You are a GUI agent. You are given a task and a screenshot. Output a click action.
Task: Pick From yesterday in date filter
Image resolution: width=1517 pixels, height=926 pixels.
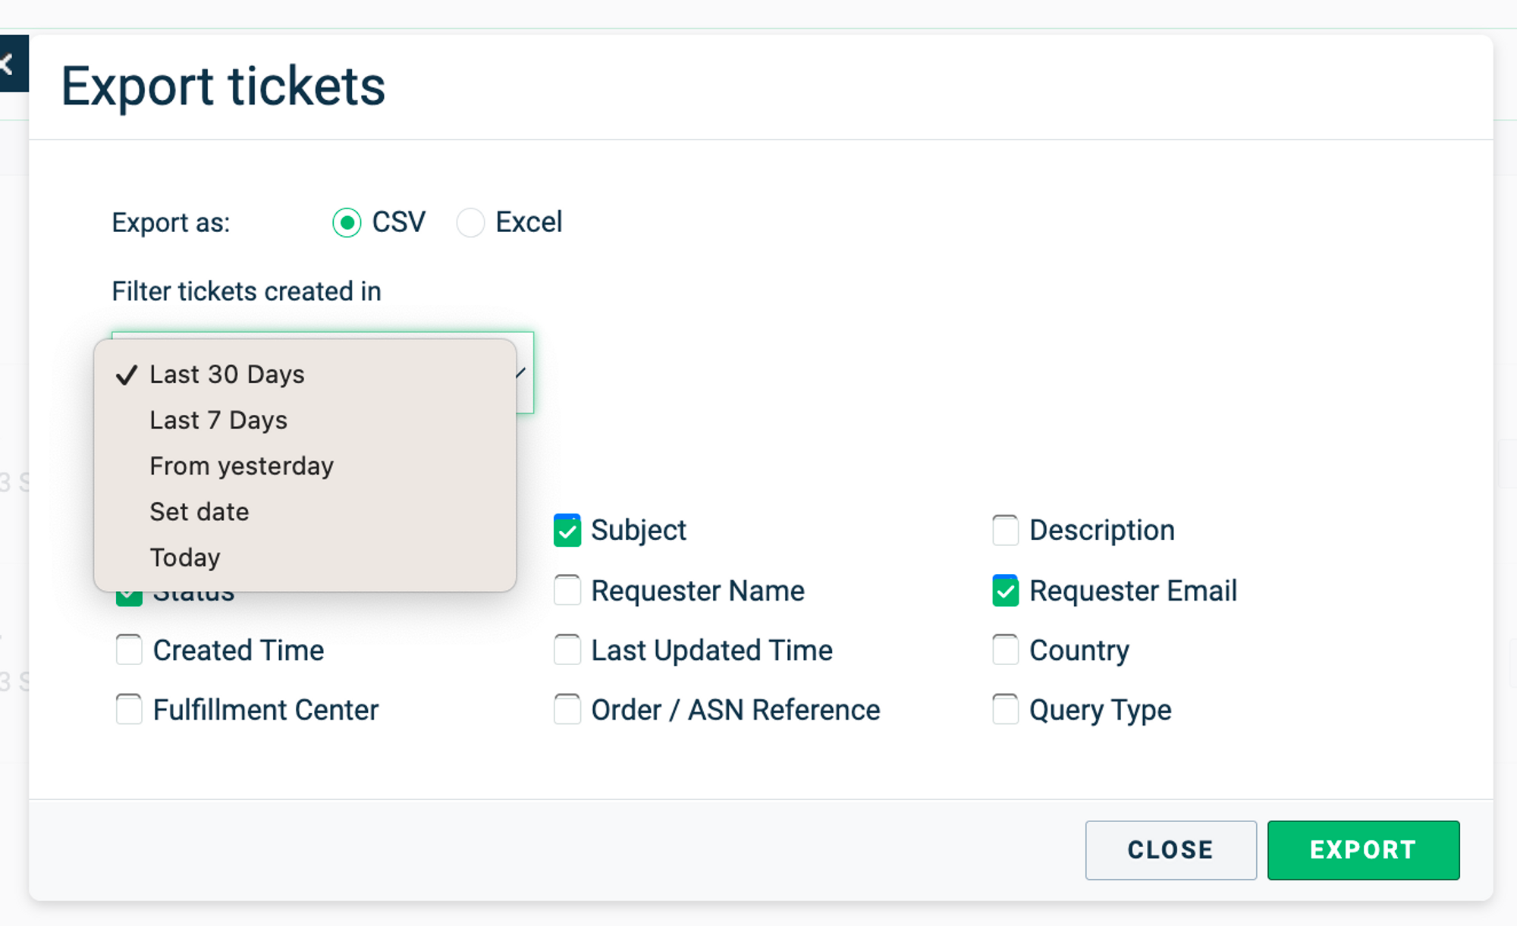click(x=241, y=466)
